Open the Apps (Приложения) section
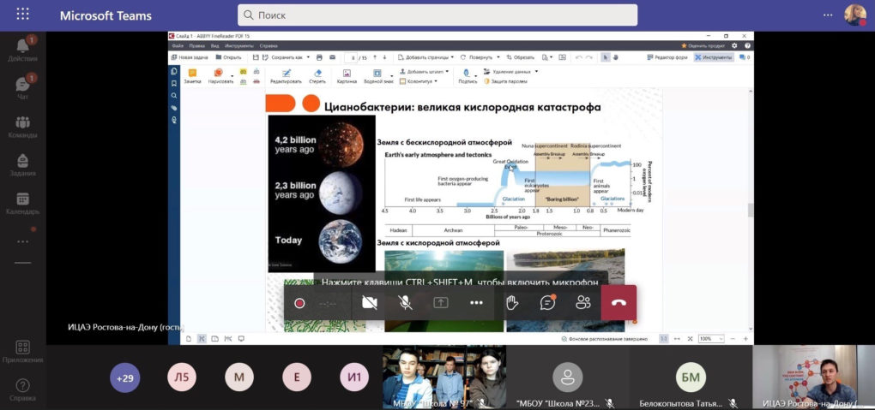This screenshot has height=410, width=875. 22,351
